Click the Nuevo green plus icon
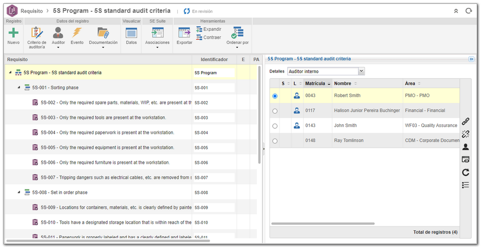The image size is (481, 248). pyautogui.click(x=13, y=33)
